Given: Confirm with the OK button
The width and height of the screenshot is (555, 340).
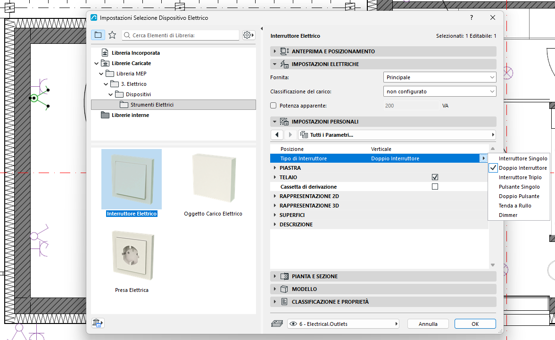Looking at the screenshot, I should pos(475,323).
